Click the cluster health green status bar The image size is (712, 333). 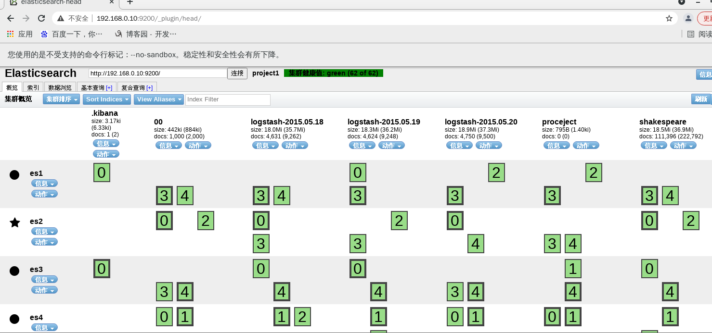click(333, 73)
